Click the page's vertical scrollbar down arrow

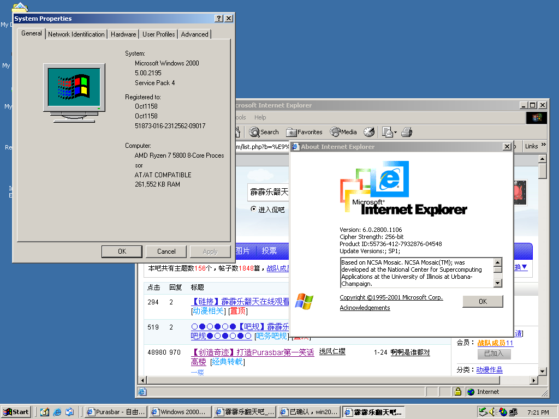[542, 371]
